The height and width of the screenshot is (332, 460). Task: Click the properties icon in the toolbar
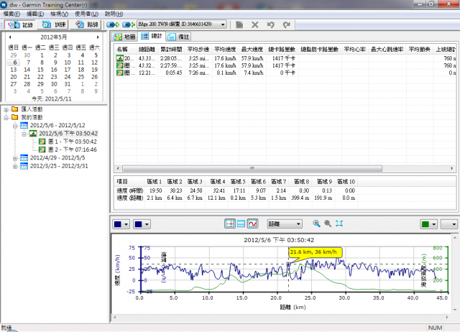pos(239,24)
